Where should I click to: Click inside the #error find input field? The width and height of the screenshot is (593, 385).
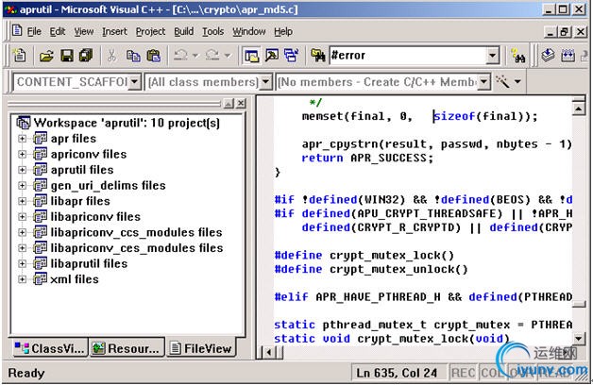407,56
